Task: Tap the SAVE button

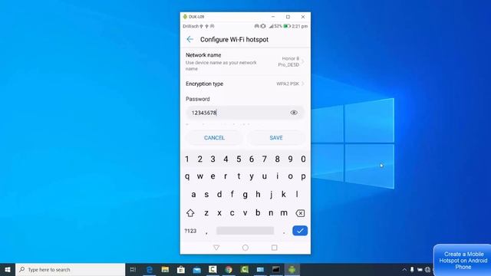Action: tap(276, 138)
